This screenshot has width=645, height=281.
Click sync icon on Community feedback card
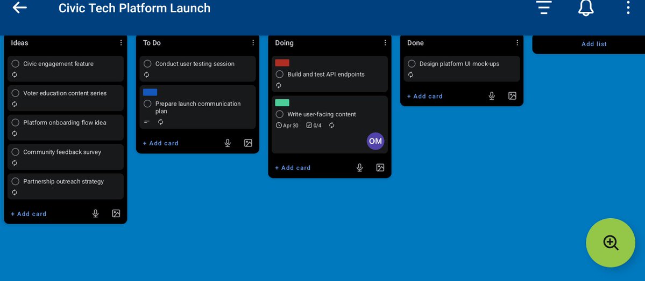coord(15,163)
